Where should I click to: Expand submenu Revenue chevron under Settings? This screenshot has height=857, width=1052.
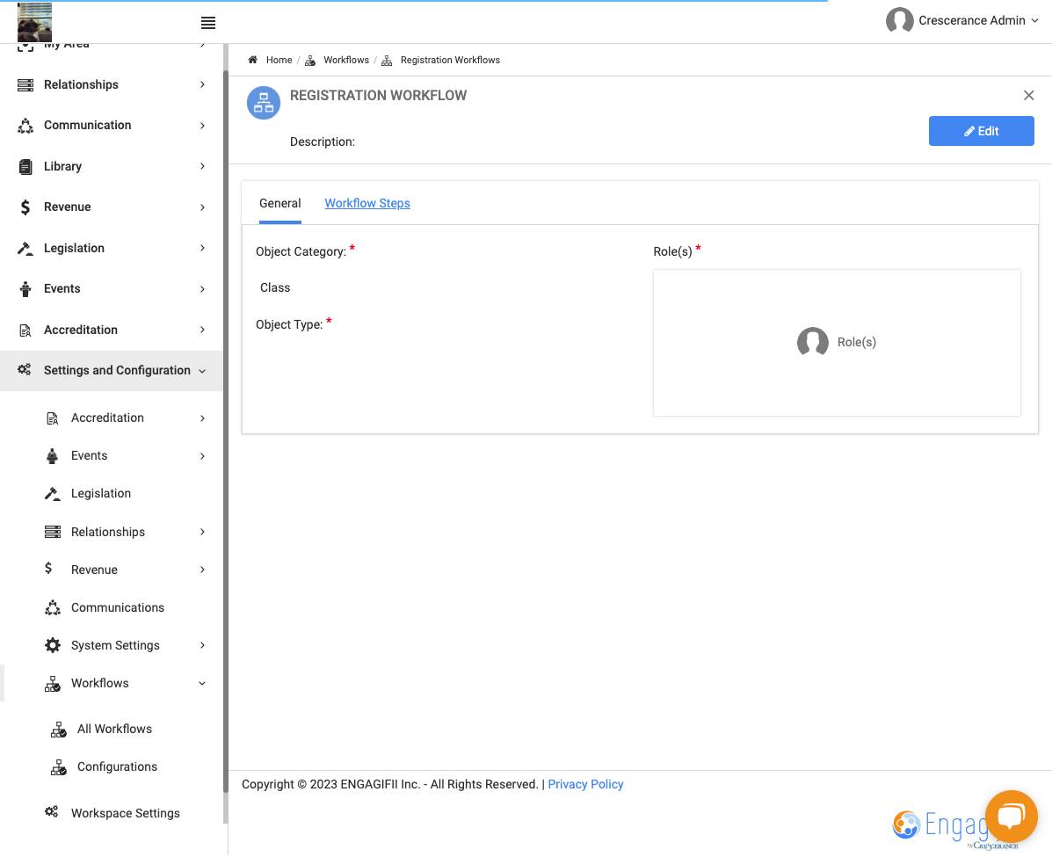203,570
